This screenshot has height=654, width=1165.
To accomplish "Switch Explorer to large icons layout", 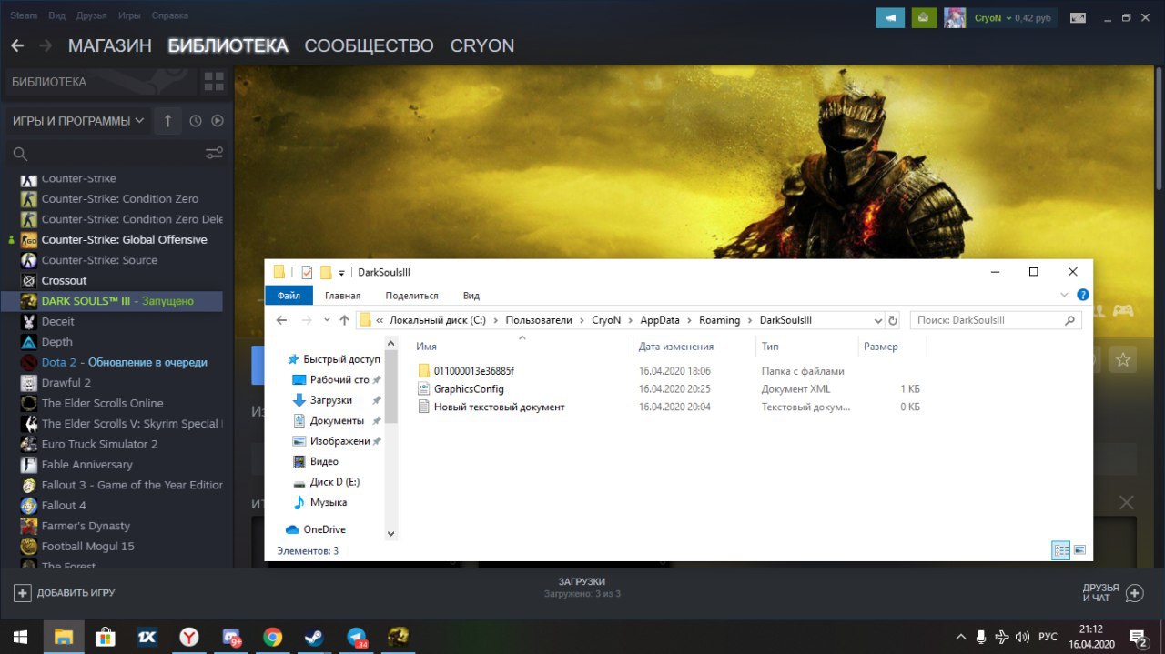I will [x=1079, y=550].
